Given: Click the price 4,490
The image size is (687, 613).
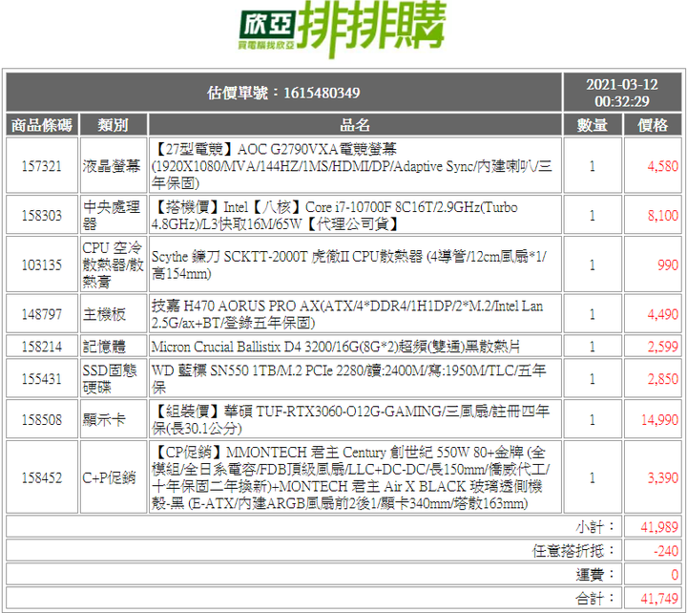Looking at the screenshot, I should pos(662,314).
